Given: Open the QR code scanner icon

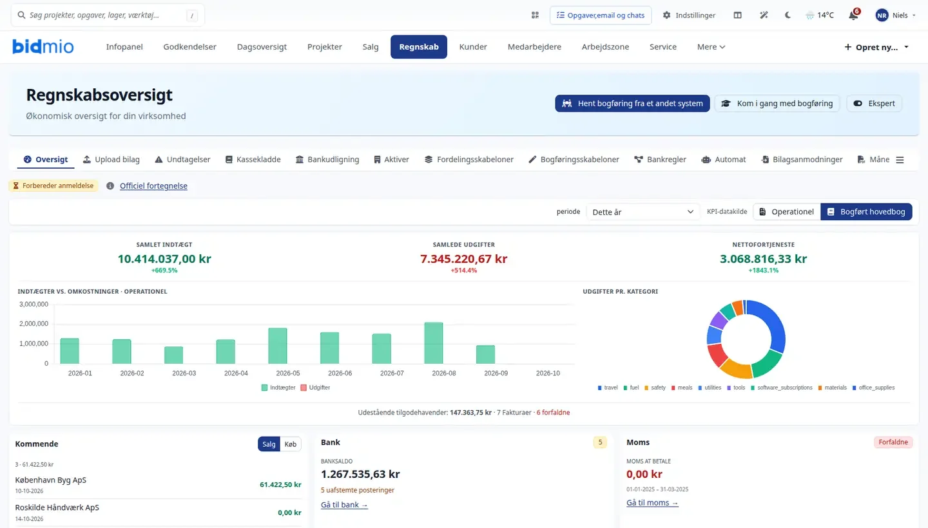Looking at the screenshot, I should click(x=535, y=15).
